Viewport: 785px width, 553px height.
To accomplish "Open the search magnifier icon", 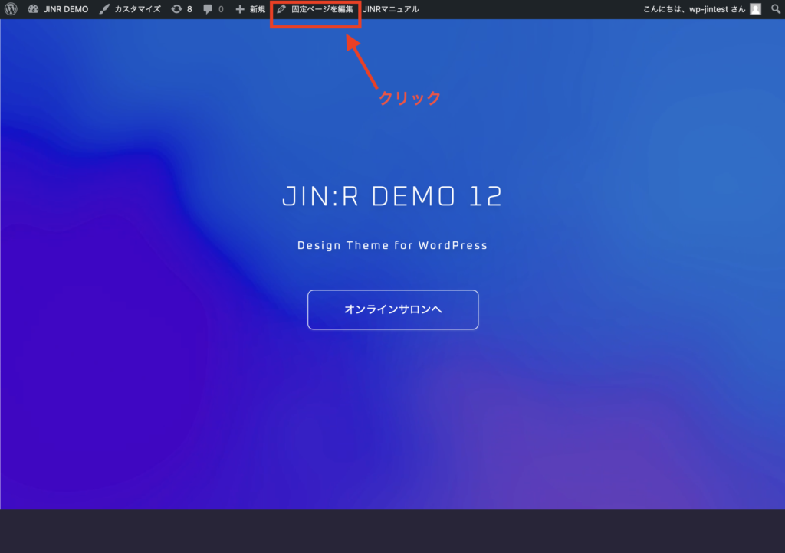I will click(x=776, y=9).
